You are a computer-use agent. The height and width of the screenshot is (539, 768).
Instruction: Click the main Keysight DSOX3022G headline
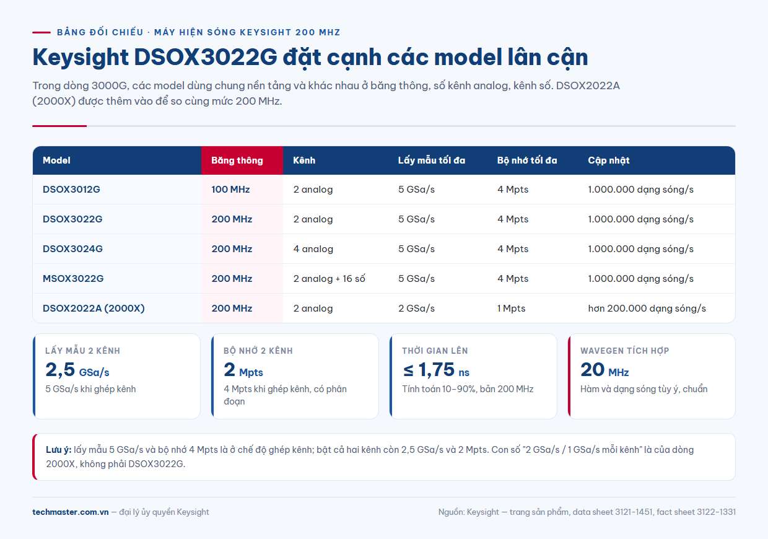(310, 57)
